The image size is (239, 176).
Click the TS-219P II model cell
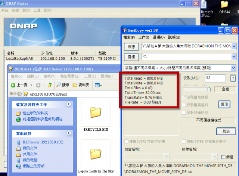[x=107, y=59]
